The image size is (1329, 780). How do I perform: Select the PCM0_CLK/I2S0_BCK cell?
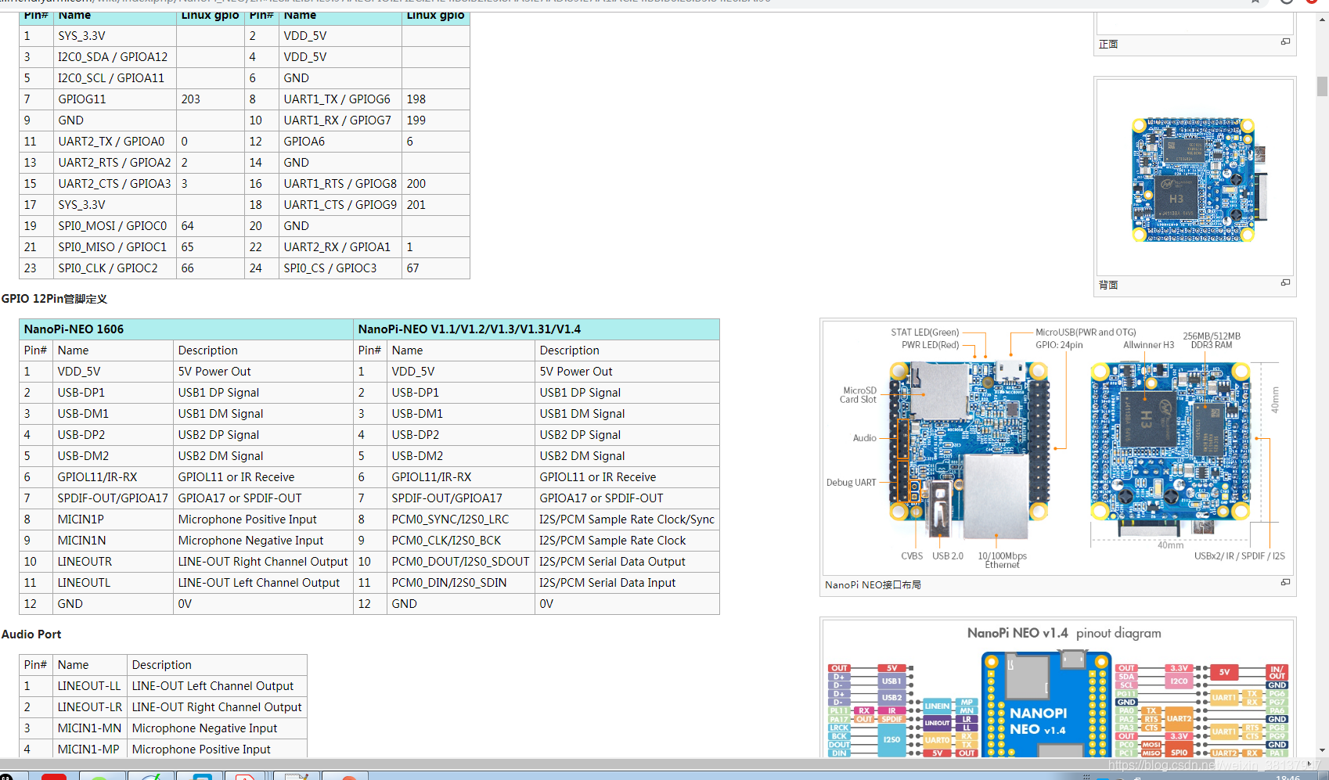pyautogui.click(x=461, y=541)
